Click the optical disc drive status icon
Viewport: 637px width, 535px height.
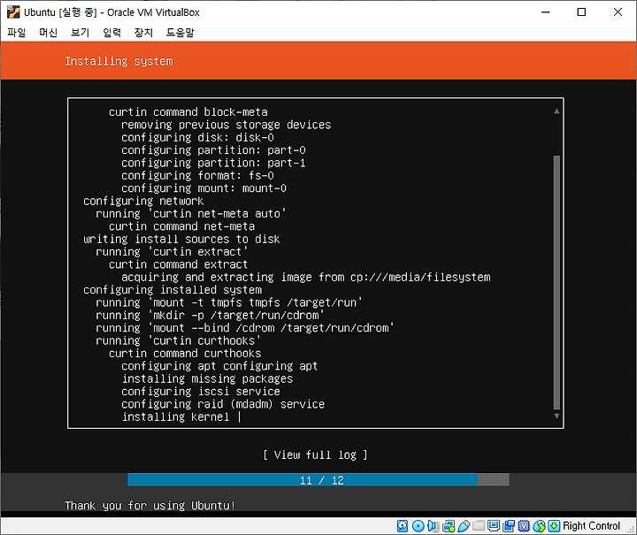(x=418, y=526)
